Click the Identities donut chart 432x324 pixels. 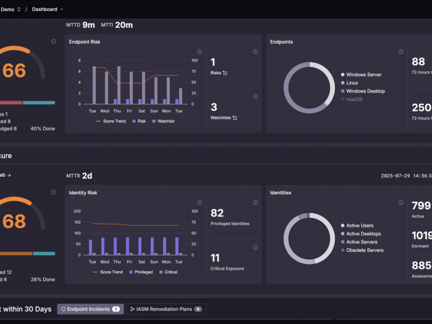coord(309,239)
